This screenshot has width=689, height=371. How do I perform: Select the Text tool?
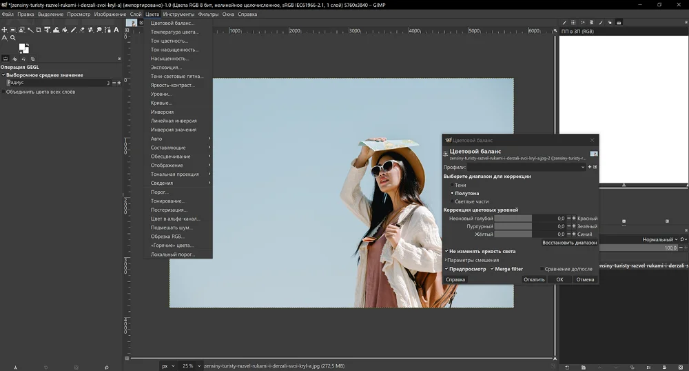click(116, 30)
